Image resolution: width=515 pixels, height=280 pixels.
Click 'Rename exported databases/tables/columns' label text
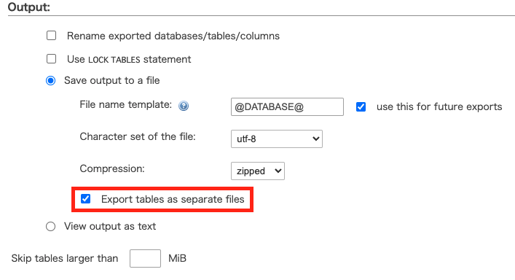(173, 36)
